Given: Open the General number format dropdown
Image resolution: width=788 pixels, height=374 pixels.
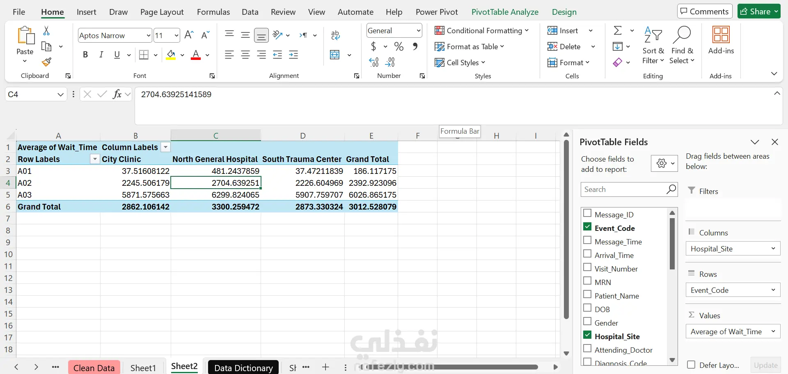Looking at the screenshot, I should click(x=418, y=31).
